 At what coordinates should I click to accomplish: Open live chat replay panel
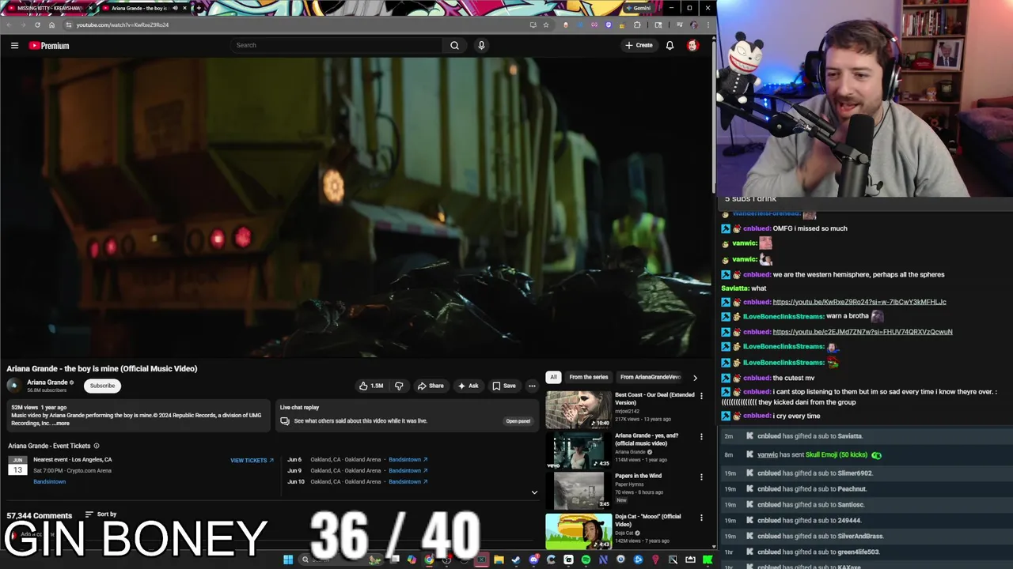[518, 421]
